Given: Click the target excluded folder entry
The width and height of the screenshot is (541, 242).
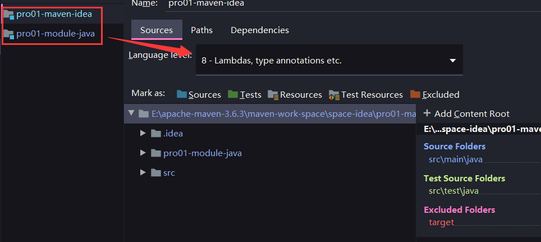Looking at the screenshot, I should pyautogui.click(x=441, y=222).
